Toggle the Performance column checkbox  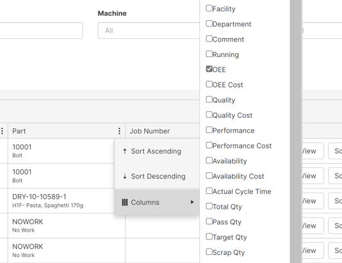(x=209, y=130)
